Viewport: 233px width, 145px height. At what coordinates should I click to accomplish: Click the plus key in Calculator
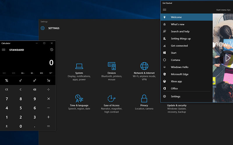point(49,117)
